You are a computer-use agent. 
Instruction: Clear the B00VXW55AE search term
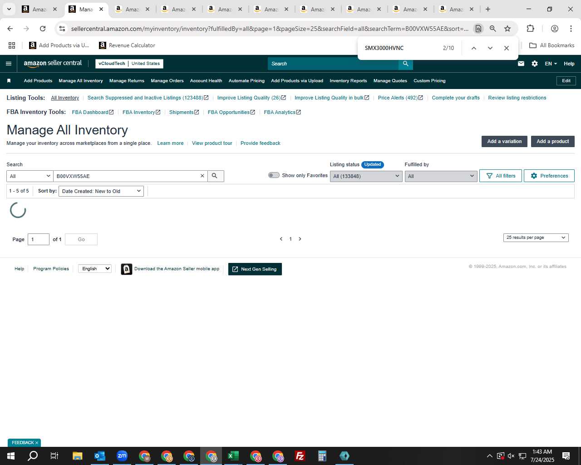[x=202, y=176]
